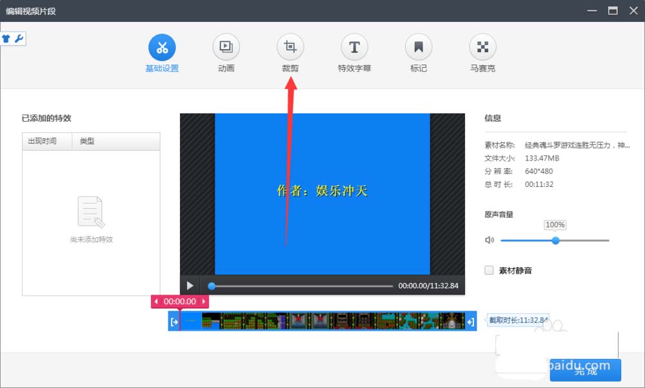The height and width of the screenshot is (388, 645).
Task: Click the wrench settings icon
Action: (x=19, y=39)
